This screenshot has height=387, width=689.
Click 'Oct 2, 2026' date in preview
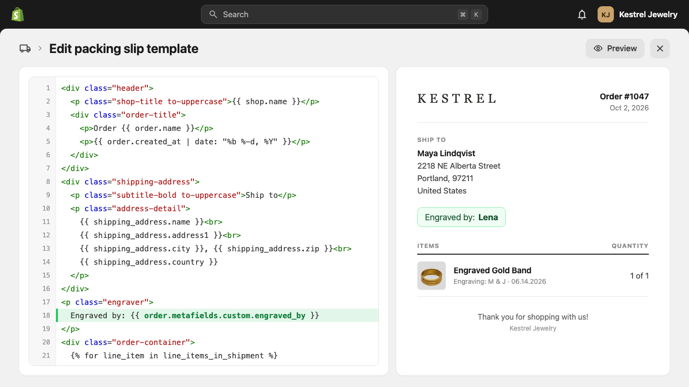pos(629,108)
